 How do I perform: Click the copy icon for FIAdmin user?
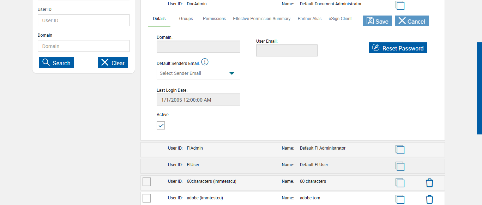click(400, 150)
